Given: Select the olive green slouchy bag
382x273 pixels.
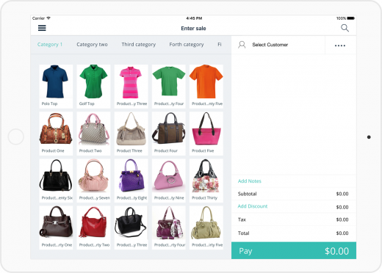Looking at the screenshot, I should pos(206,227).
